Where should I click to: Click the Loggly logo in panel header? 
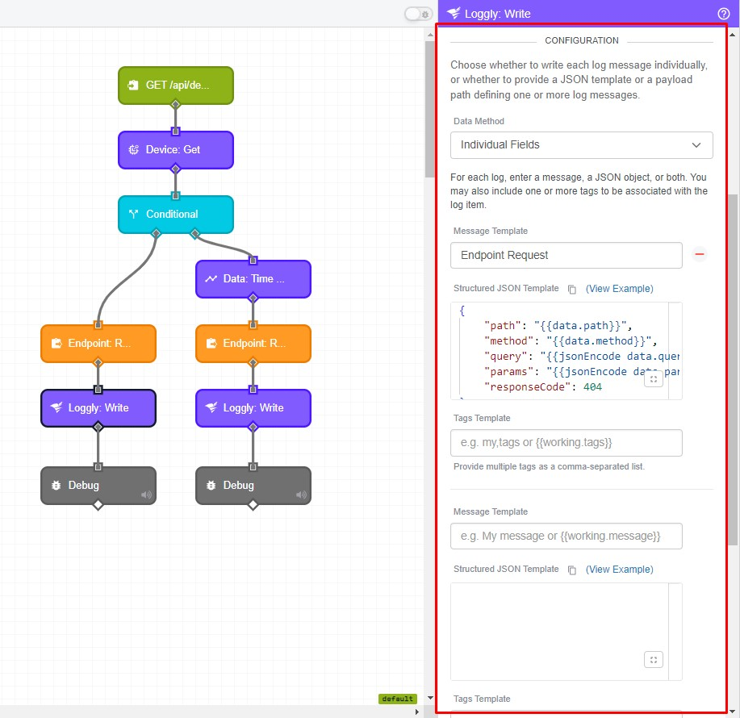pos(454,13)
